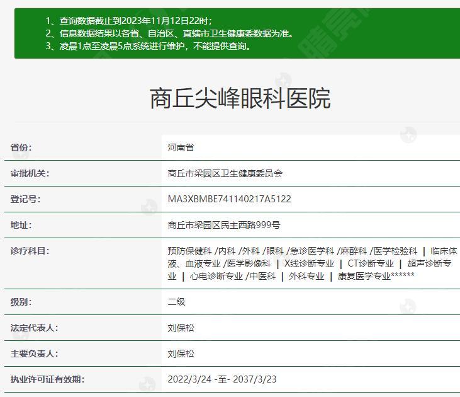Select the level value 二级
Image resolution: width=460 pixels, height=397 pixels.
[177, 302]
